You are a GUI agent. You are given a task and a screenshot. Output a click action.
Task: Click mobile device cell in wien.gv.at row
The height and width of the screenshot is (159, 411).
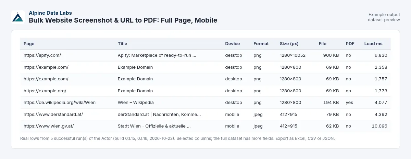tap(232, 126)
